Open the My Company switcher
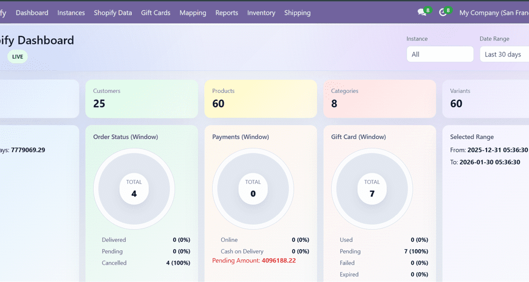This screenshot has width=529, height=282. 494,13
